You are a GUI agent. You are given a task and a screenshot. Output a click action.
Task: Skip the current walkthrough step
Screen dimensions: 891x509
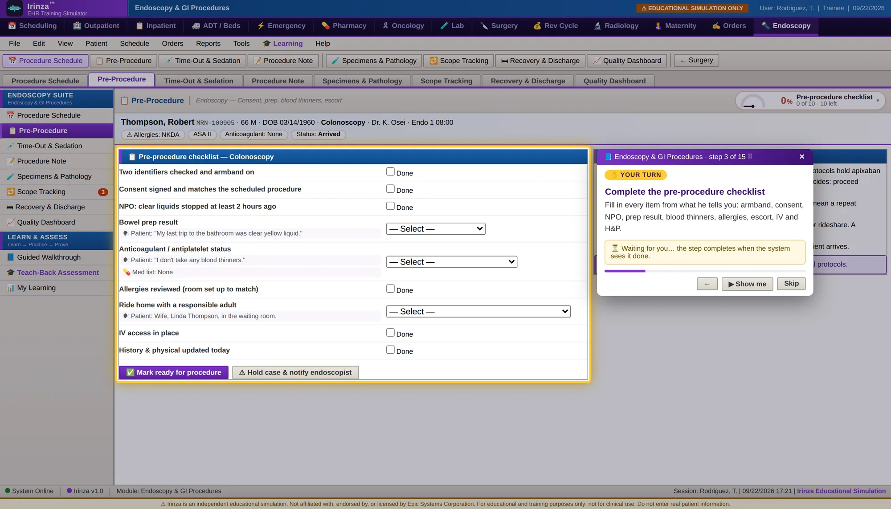click(x=791, y=284)
